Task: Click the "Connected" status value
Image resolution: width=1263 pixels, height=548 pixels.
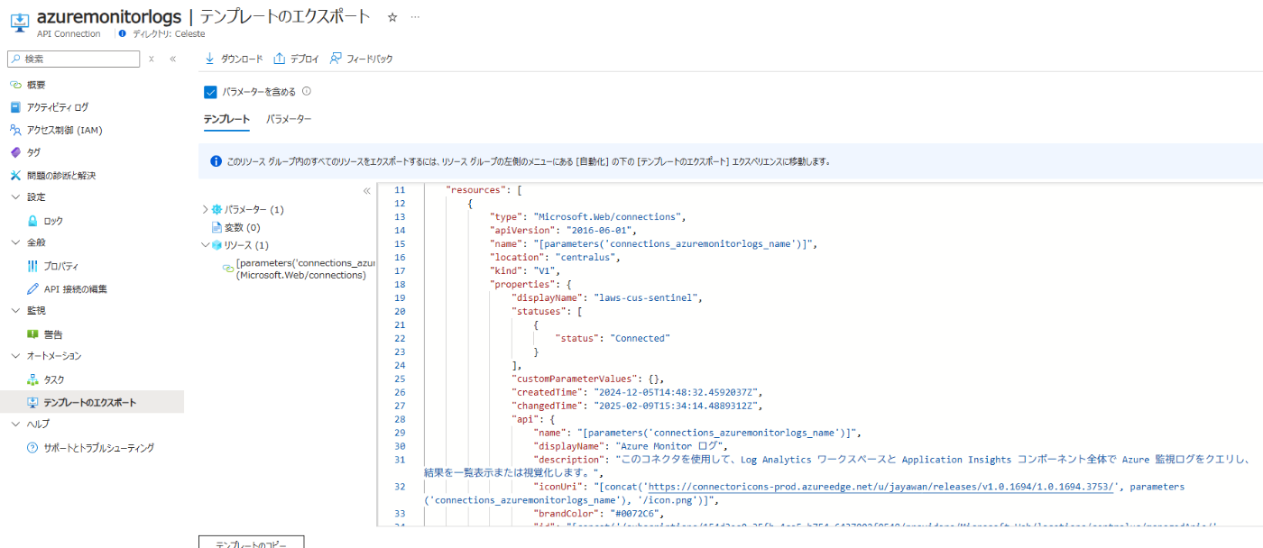Action: (x=640, y=338)
